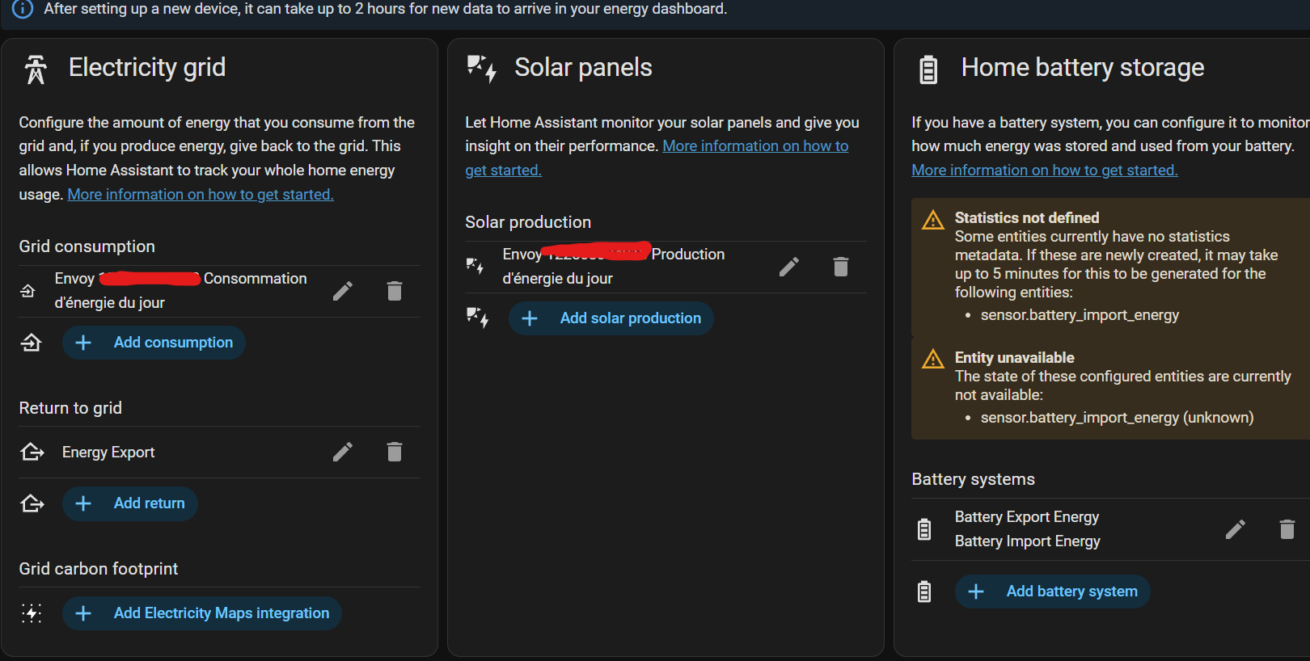Edit the Envoy grid consumption entry
This screenshot has width=1310, height=661.
pyautogui.click(x=343, y=291)
